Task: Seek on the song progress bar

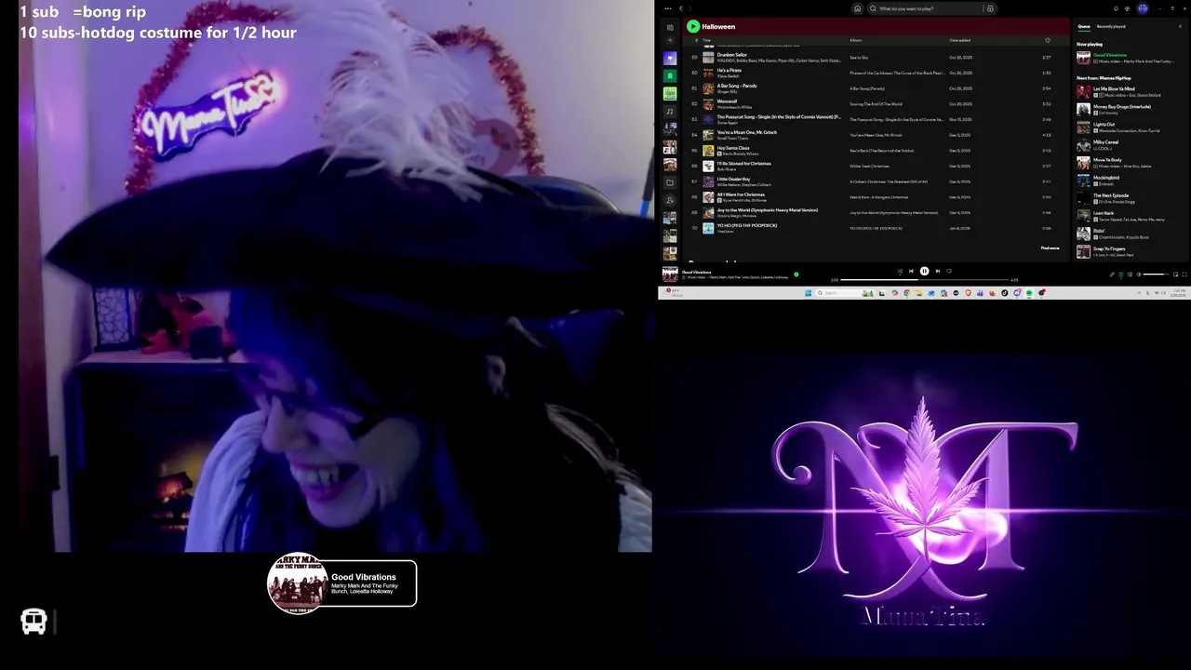Action: coord(924,279)
